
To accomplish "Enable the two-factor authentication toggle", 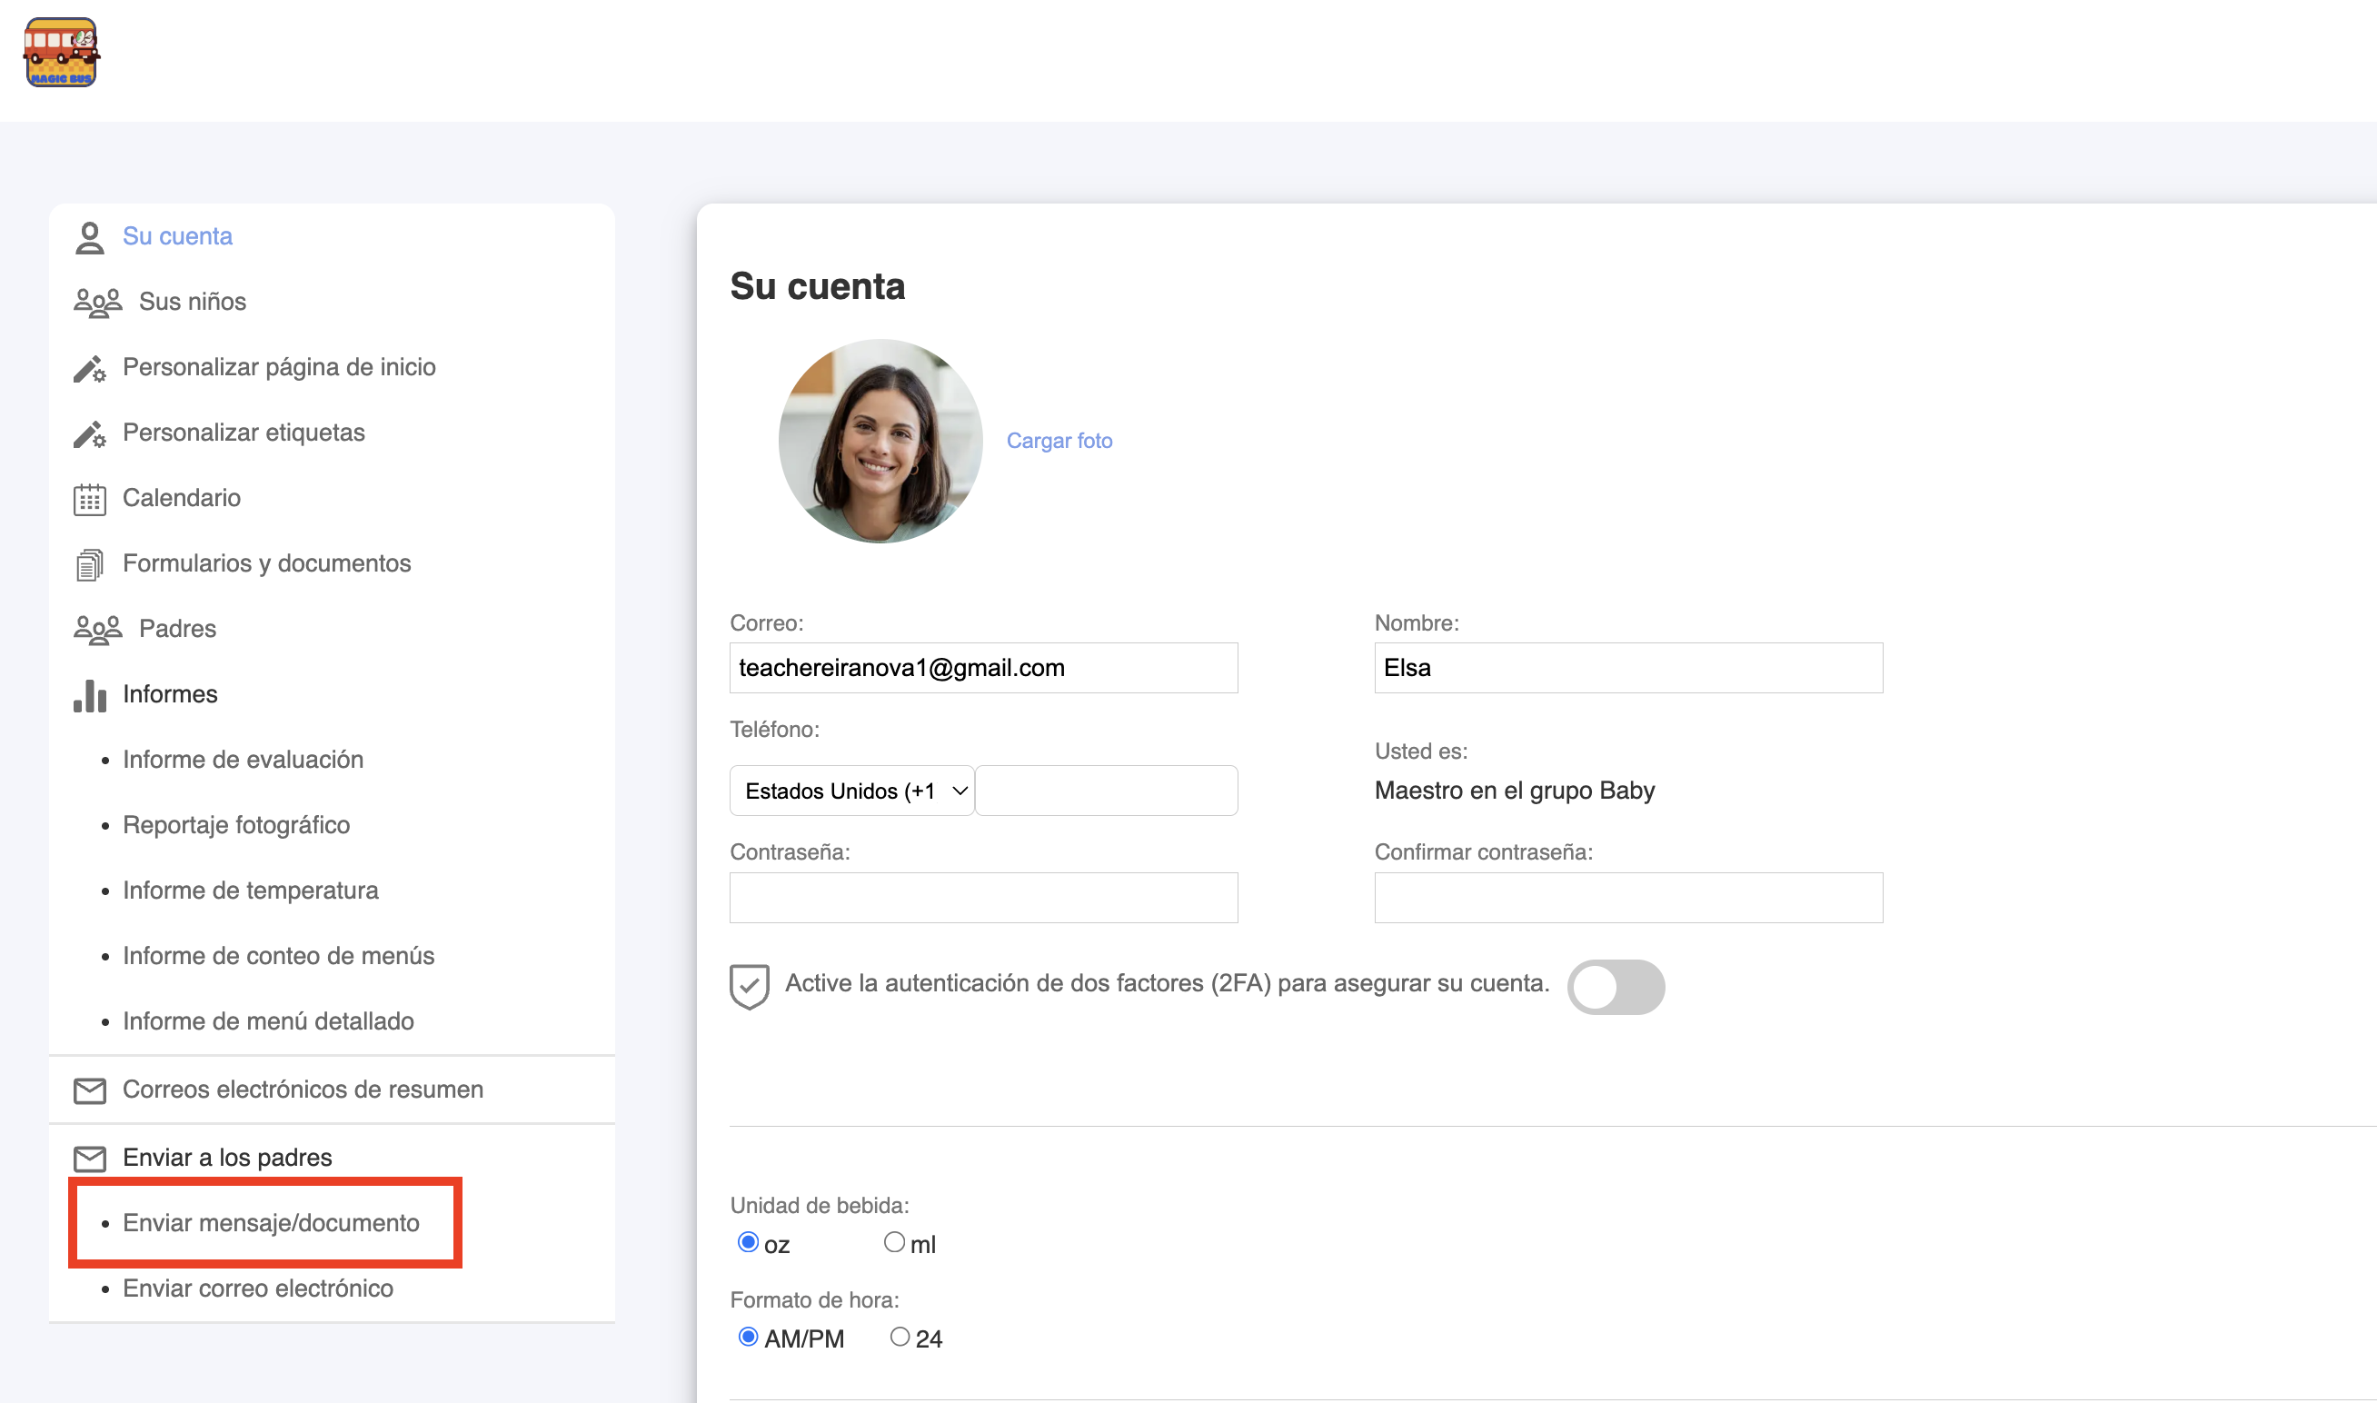I will coord(1616,987).
